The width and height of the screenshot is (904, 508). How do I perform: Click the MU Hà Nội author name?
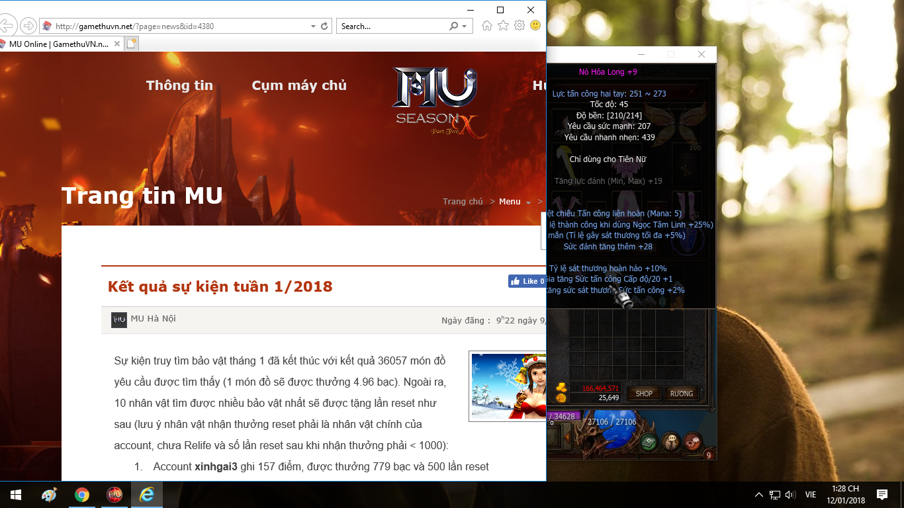tap(154, 319)
